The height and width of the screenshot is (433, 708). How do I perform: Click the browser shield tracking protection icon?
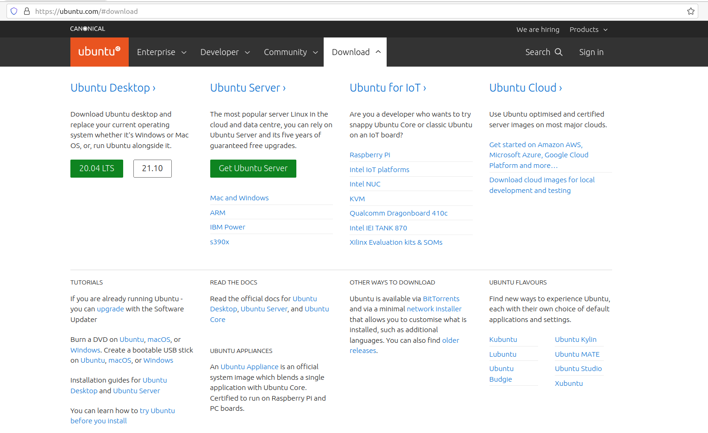click(14, 11)
